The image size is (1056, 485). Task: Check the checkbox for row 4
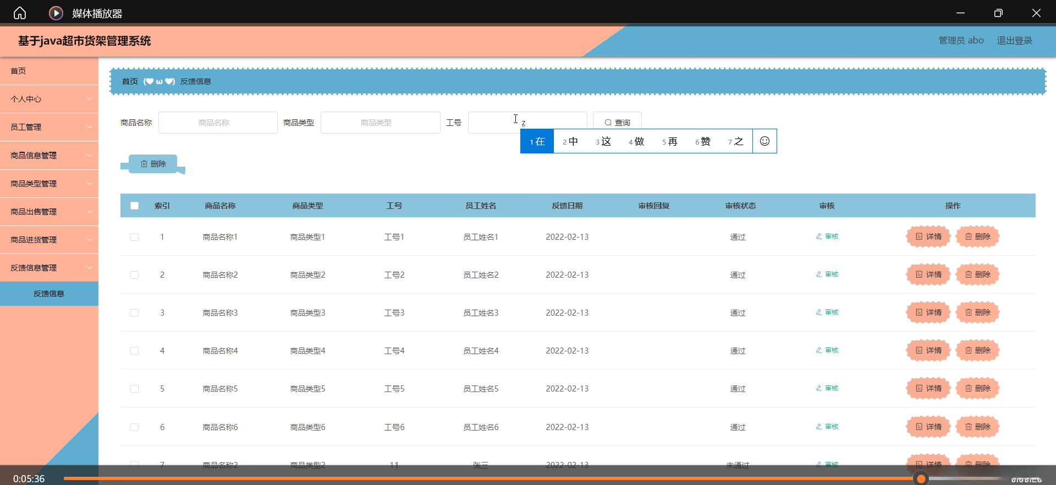[134, 351]
